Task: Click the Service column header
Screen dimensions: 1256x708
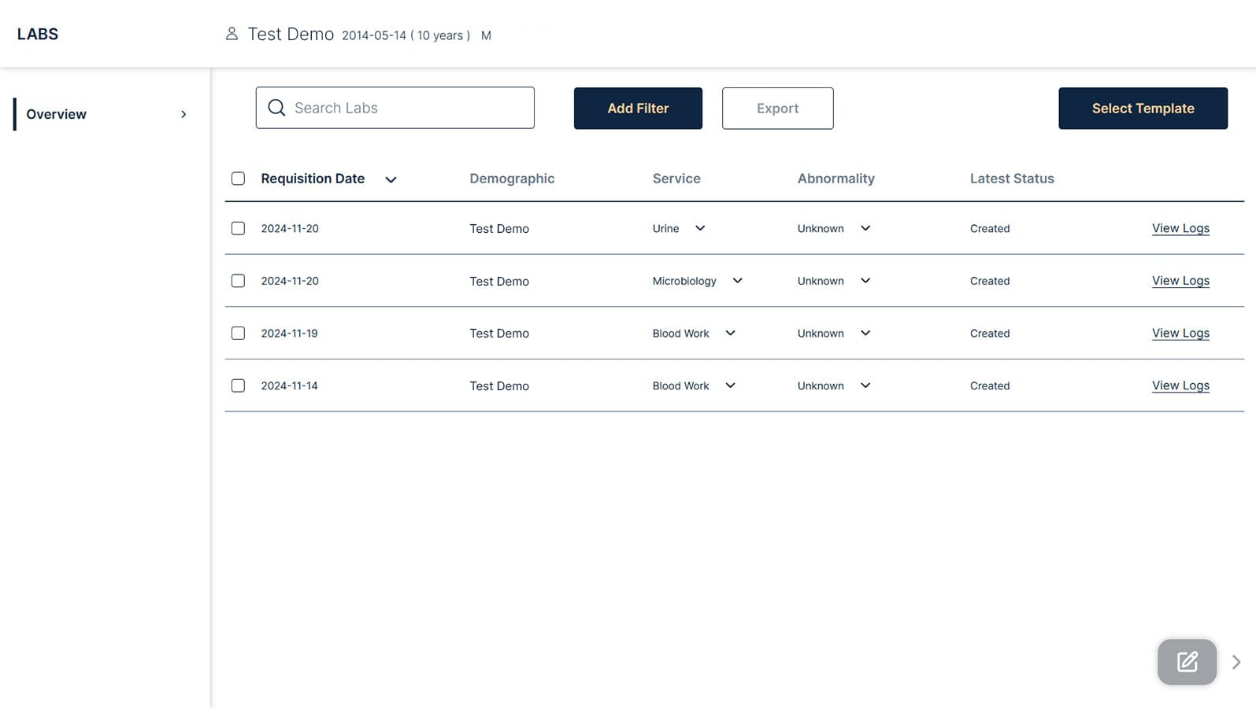Action: [676, 179]
